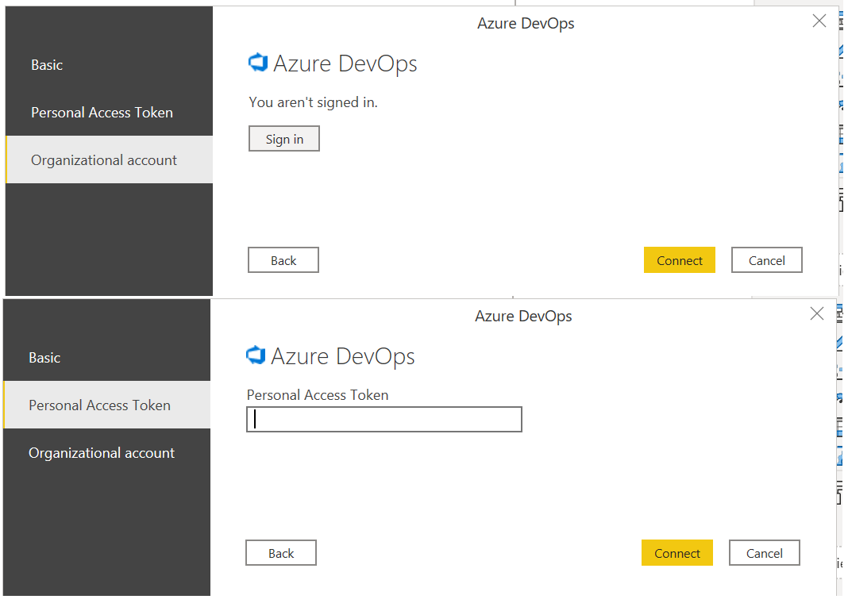The height and width of the screenshot is (603, 848).
Task: Click inside the Personal Access Token input box
Action: (x=384, y=419)
